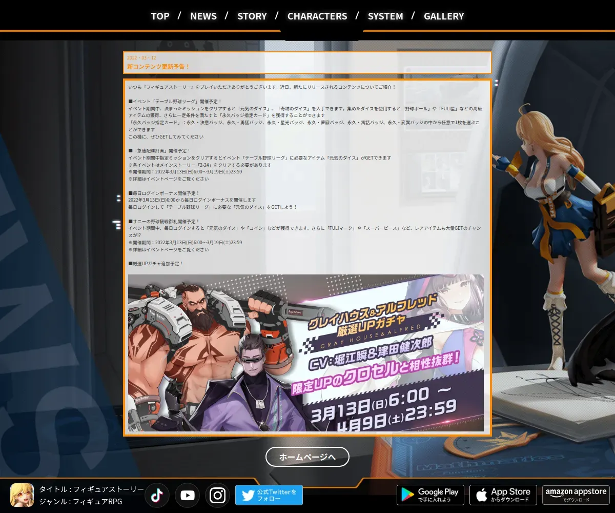Click the date 2022・03・12
Image resolution: width=615 pixels, height=513 pixels.
tap(141, 58)
